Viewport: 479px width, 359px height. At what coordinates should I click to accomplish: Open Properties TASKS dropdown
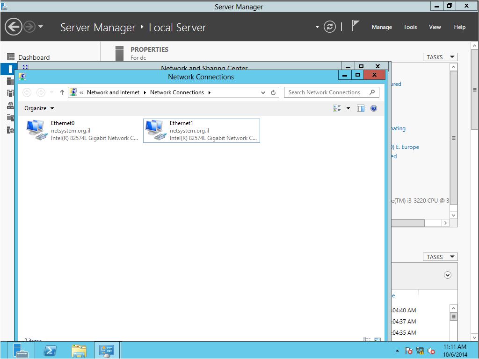[x=440, y=57]
